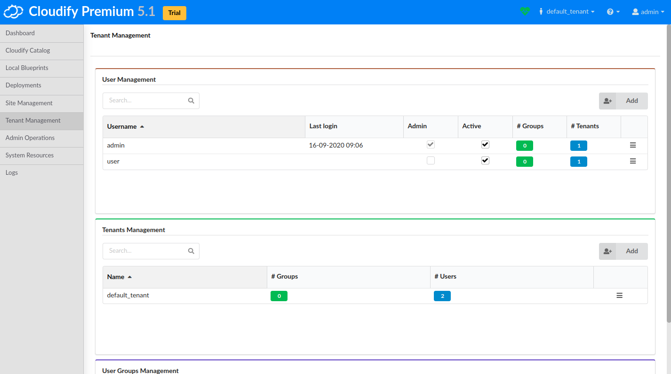Image resolution: width=671 pixels, height=374 pixels.
Task: Click users count badge for default_tenant
Action: pyautogui.click(x=442, y=296)
